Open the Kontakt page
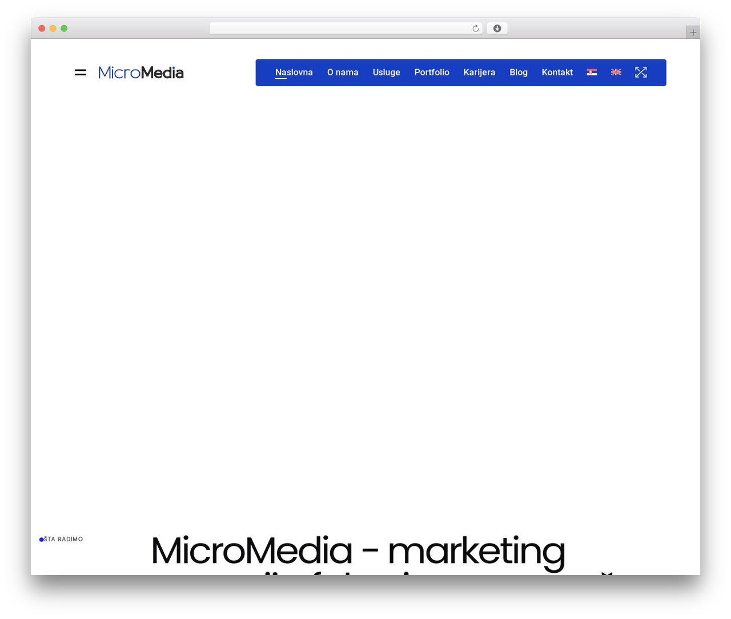Viewport: 731px width, 619px height. point(557,73)
